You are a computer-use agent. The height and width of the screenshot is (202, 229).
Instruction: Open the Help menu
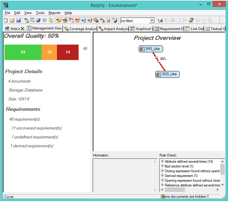click(68, 13)
